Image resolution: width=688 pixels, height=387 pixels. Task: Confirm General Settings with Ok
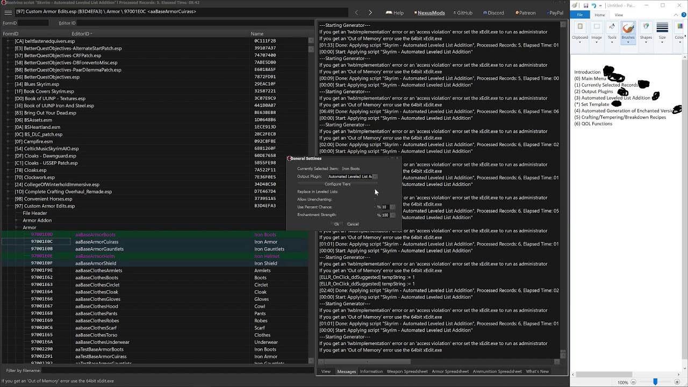tap(336, 224)
